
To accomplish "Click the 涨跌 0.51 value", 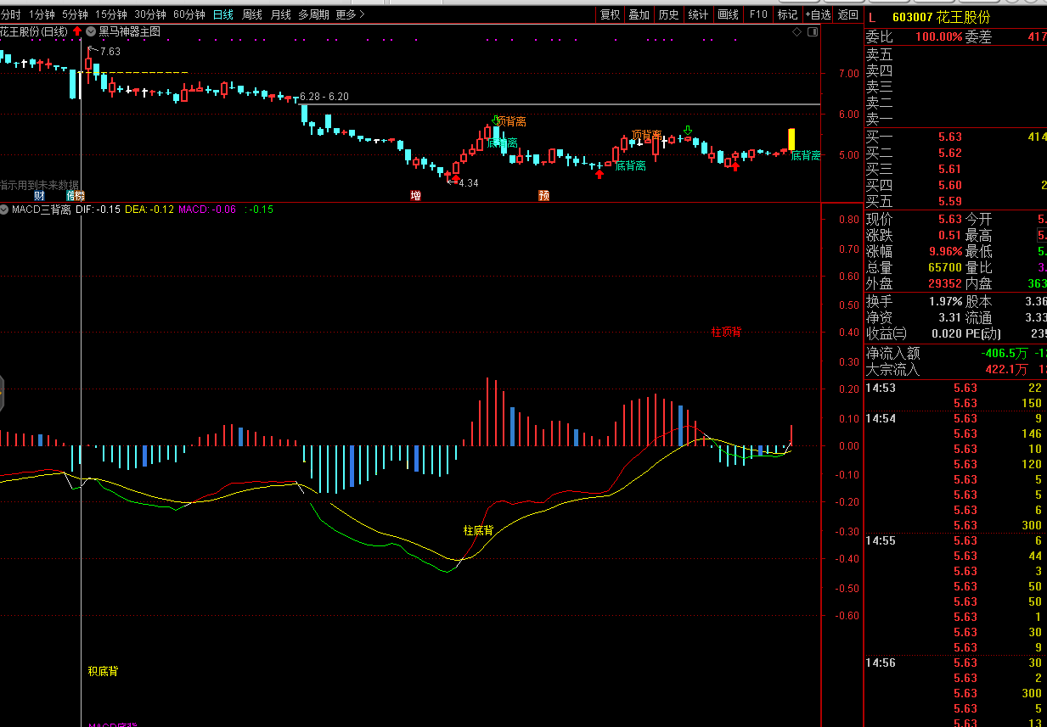I will point(950,236).
